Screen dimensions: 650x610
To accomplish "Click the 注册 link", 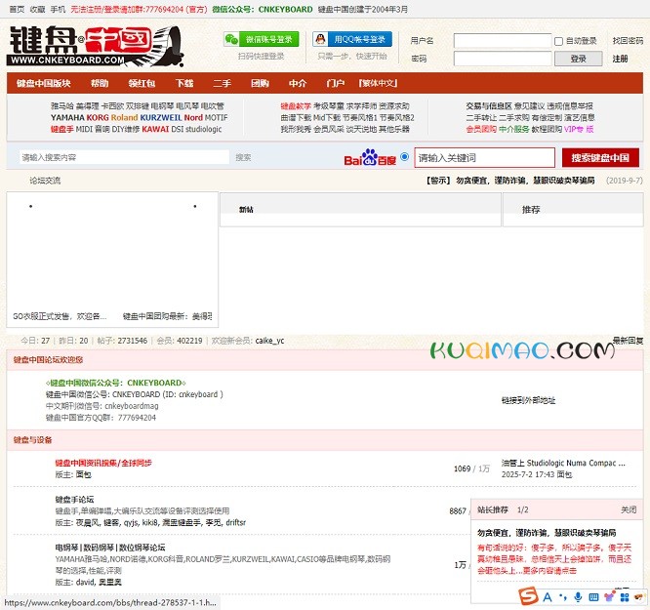I will click(x=620, y=59).
